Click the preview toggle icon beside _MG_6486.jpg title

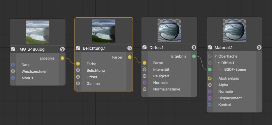(13, 49)
